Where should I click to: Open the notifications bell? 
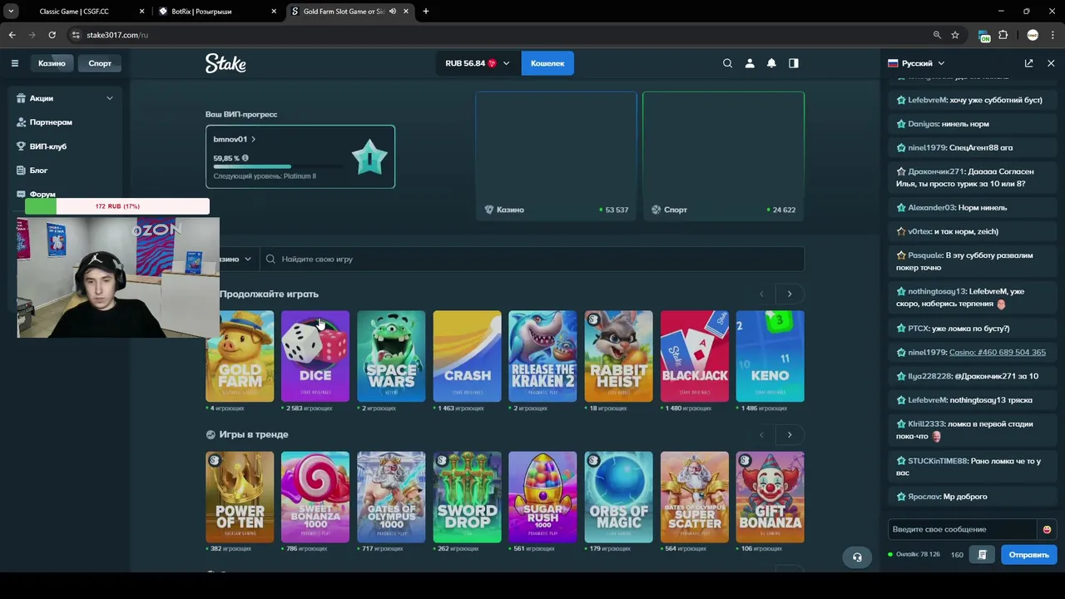pos(771,63)
